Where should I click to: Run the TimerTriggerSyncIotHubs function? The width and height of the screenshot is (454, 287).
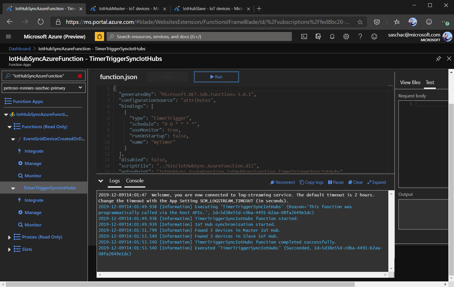pos(216,77)
